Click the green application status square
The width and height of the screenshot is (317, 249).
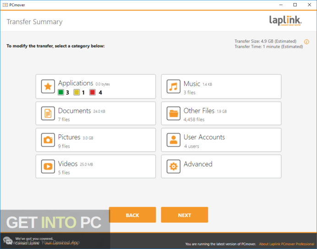61,93
